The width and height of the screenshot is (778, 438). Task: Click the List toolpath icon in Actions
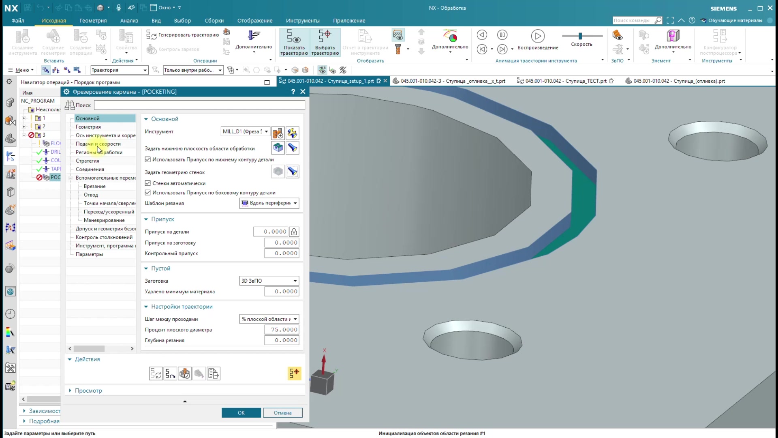point(214,373)
